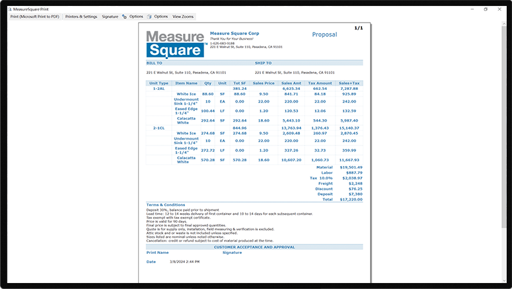The height and width of the screenshot is (289, 512).
Task: Click the BILL TO section header
Action: 154,63
